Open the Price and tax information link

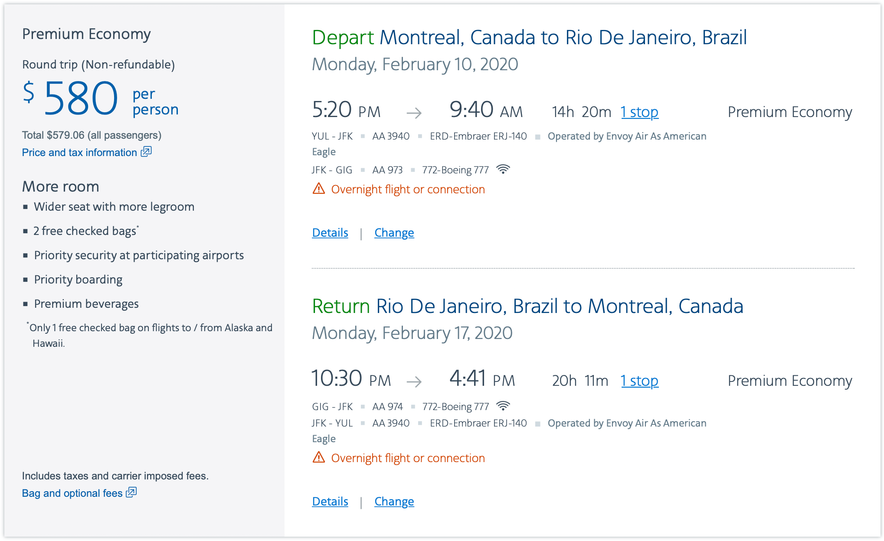point(79,153)
